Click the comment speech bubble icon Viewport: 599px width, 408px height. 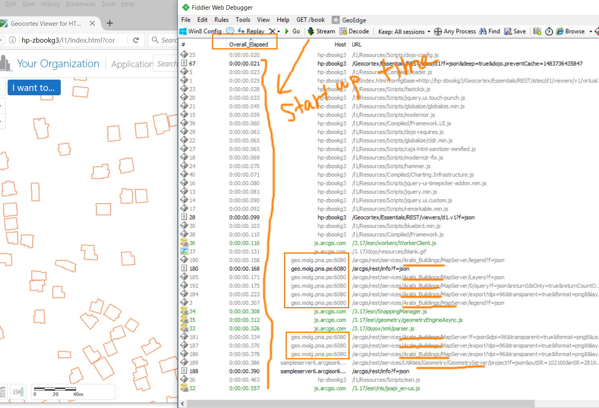pyautogui.click(x=230, y=31)
